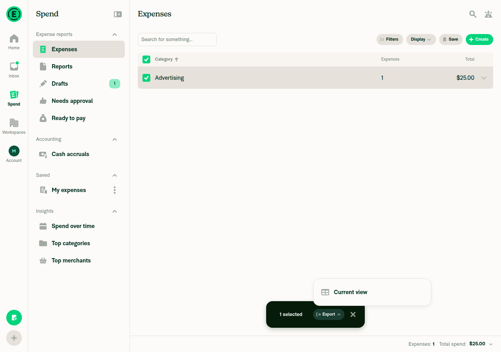
Task: Click the Total column header
Action: [x=470, y=59]
